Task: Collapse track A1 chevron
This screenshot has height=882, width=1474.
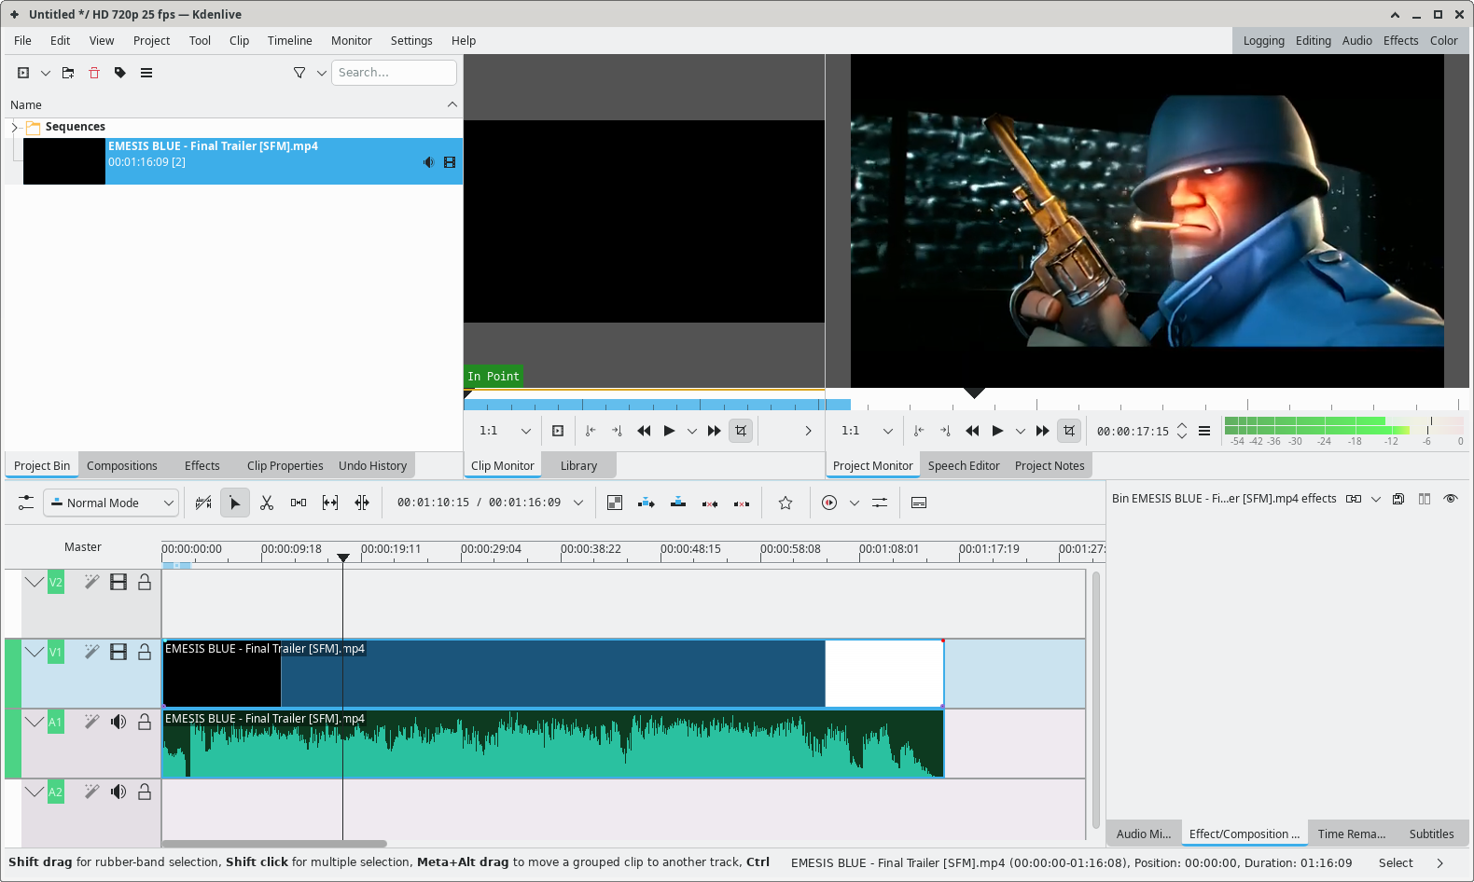Action: 35,722
